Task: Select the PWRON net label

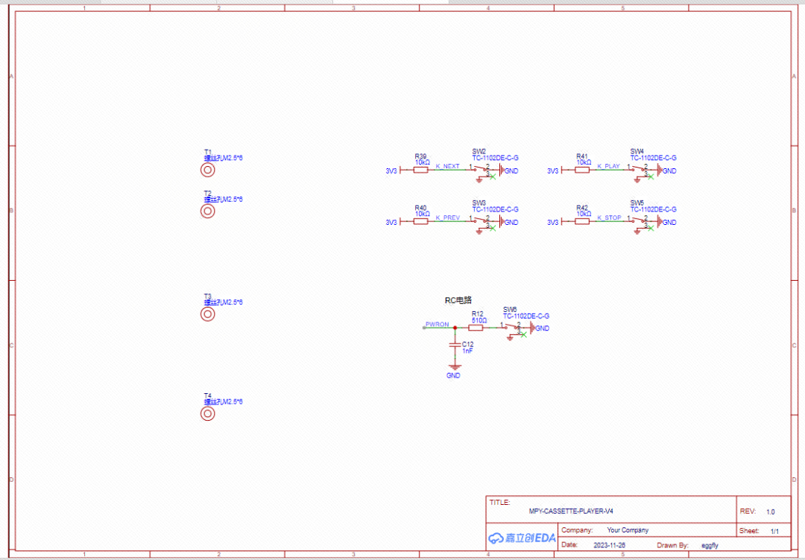Action: click(437, 325)
